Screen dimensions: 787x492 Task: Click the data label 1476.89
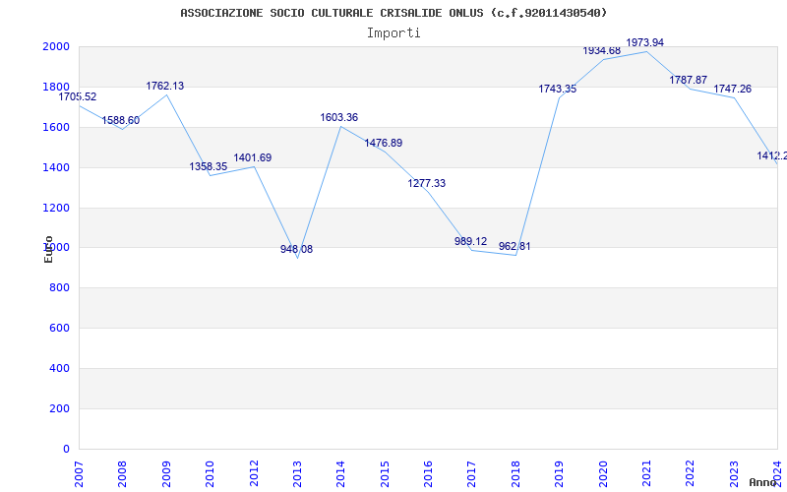[x=384, y=143]
